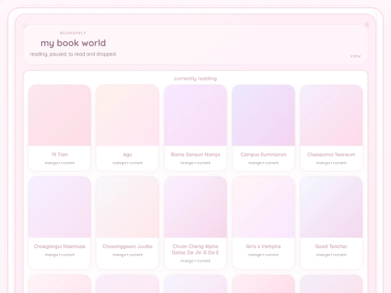Viewport: 391px width, 293px height.
Task: Open the Good Teacher cover thumbnail
Action: (331, 207)
